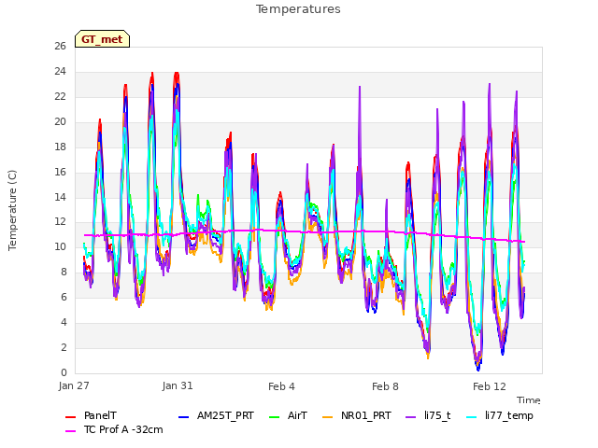
Task: Click the 26 y-axis tick label
Action: pyautogui.click(x=60, y=46)
